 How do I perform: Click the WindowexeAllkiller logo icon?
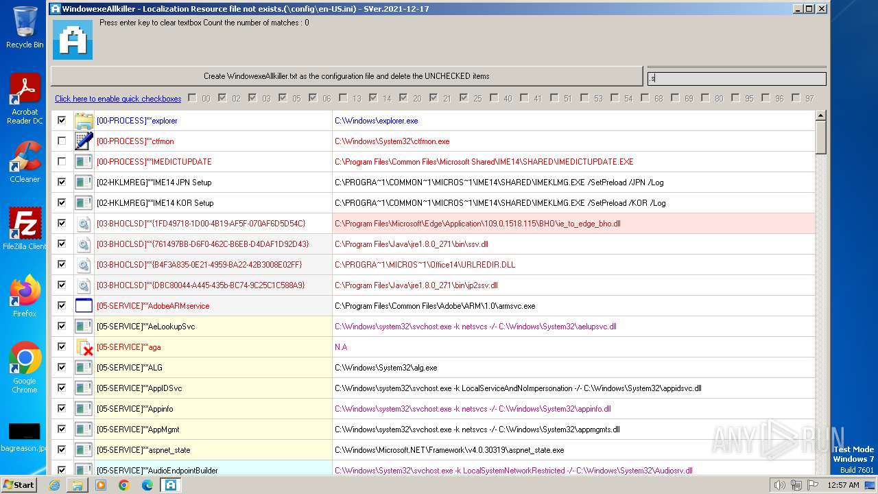click(x=73, y=40)
